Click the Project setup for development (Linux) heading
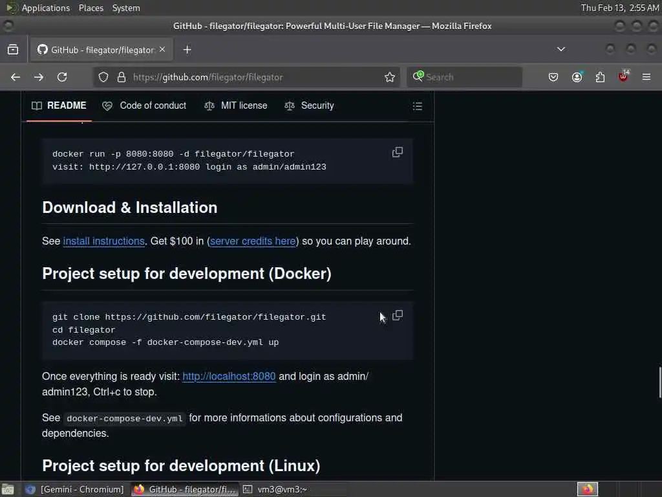Viewport: 662px width, 497px height. coord(181,466)
